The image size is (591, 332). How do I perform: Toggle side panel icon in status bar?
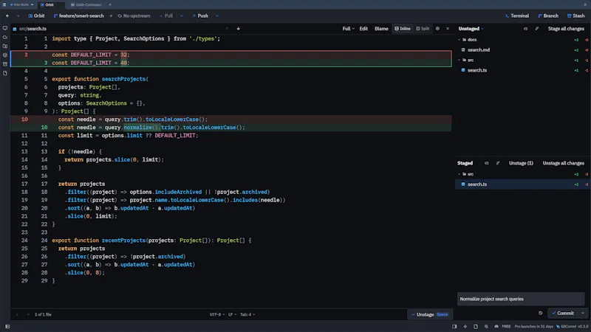click(x=454, y=326)
